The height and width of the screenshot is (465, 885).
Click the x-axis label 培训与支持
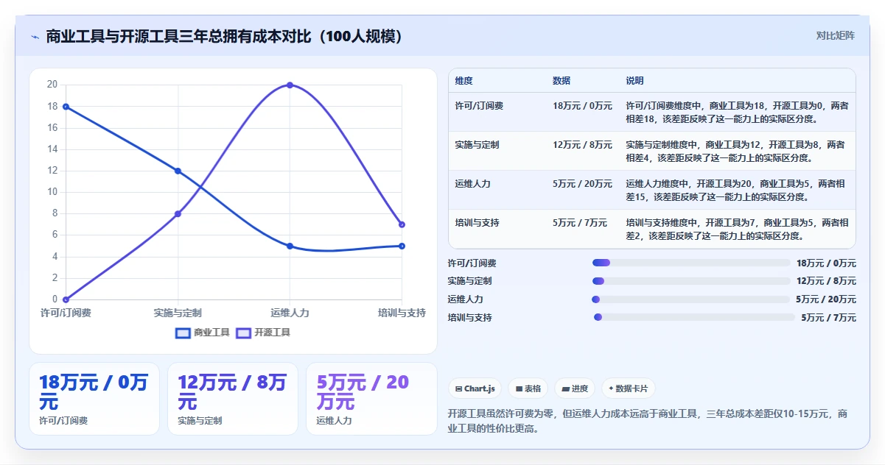402,313
